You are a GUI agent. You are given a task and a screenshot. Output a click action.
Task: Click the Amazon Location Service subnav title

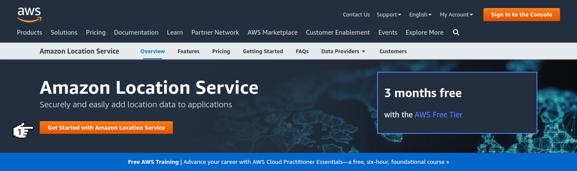tap(79, 52)
